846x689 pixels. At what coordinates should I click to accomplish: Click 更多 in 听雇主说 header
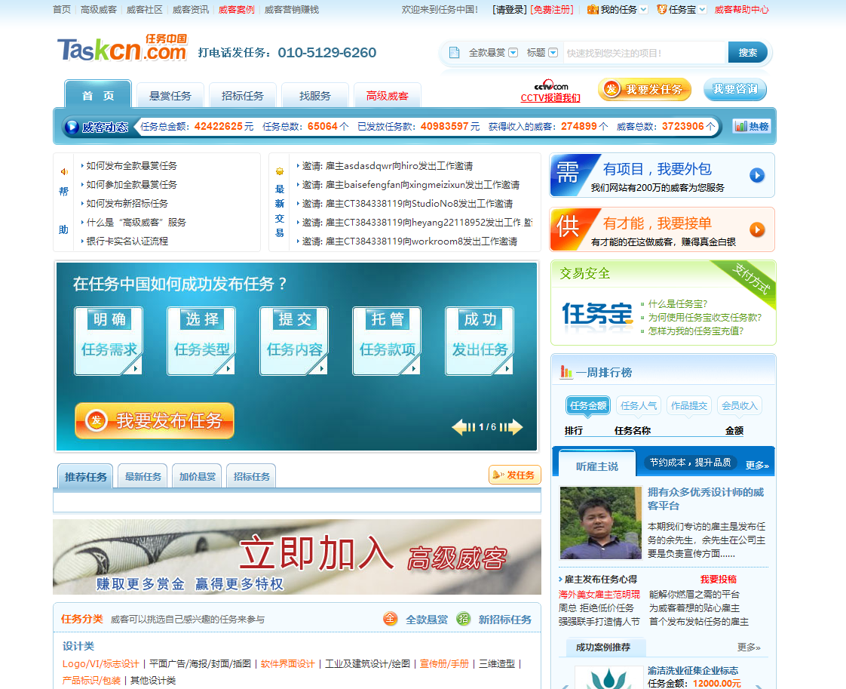[x=757, y=465]
